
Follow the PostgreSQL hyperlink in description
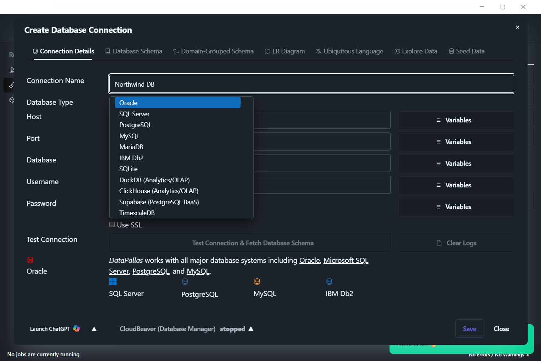pyautogui.click(x=150, y=271)
